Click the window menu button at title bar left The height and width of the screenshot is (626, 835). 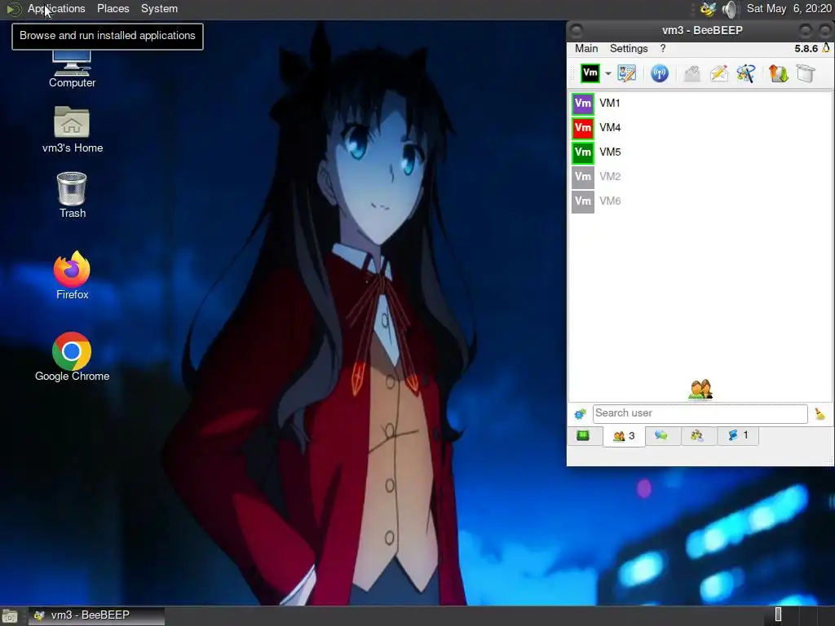click(x=577, y=30)
